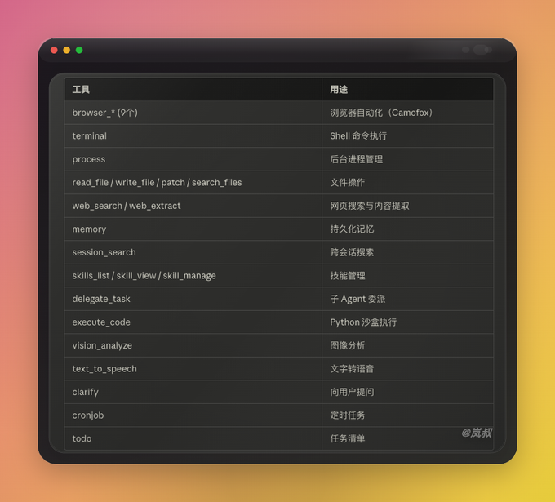
Task: Click the yellow minimize window button
Action: click(x=67, y=50)
